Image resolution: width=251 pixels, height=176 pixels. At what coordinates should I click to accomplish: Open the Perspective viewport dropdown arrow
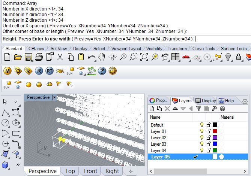(54, 97)
